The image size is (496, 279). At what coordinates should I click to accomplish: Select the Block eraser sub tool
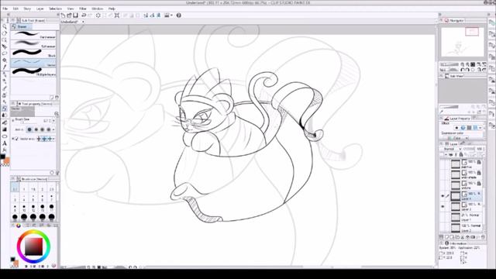[34, 53]
